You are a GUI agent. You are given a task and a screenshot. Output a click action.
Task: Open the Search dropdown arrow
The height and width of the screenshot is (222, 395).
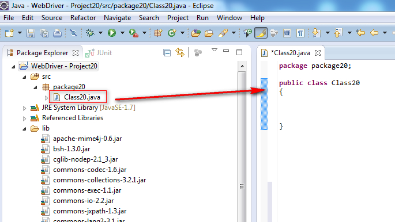234,33
